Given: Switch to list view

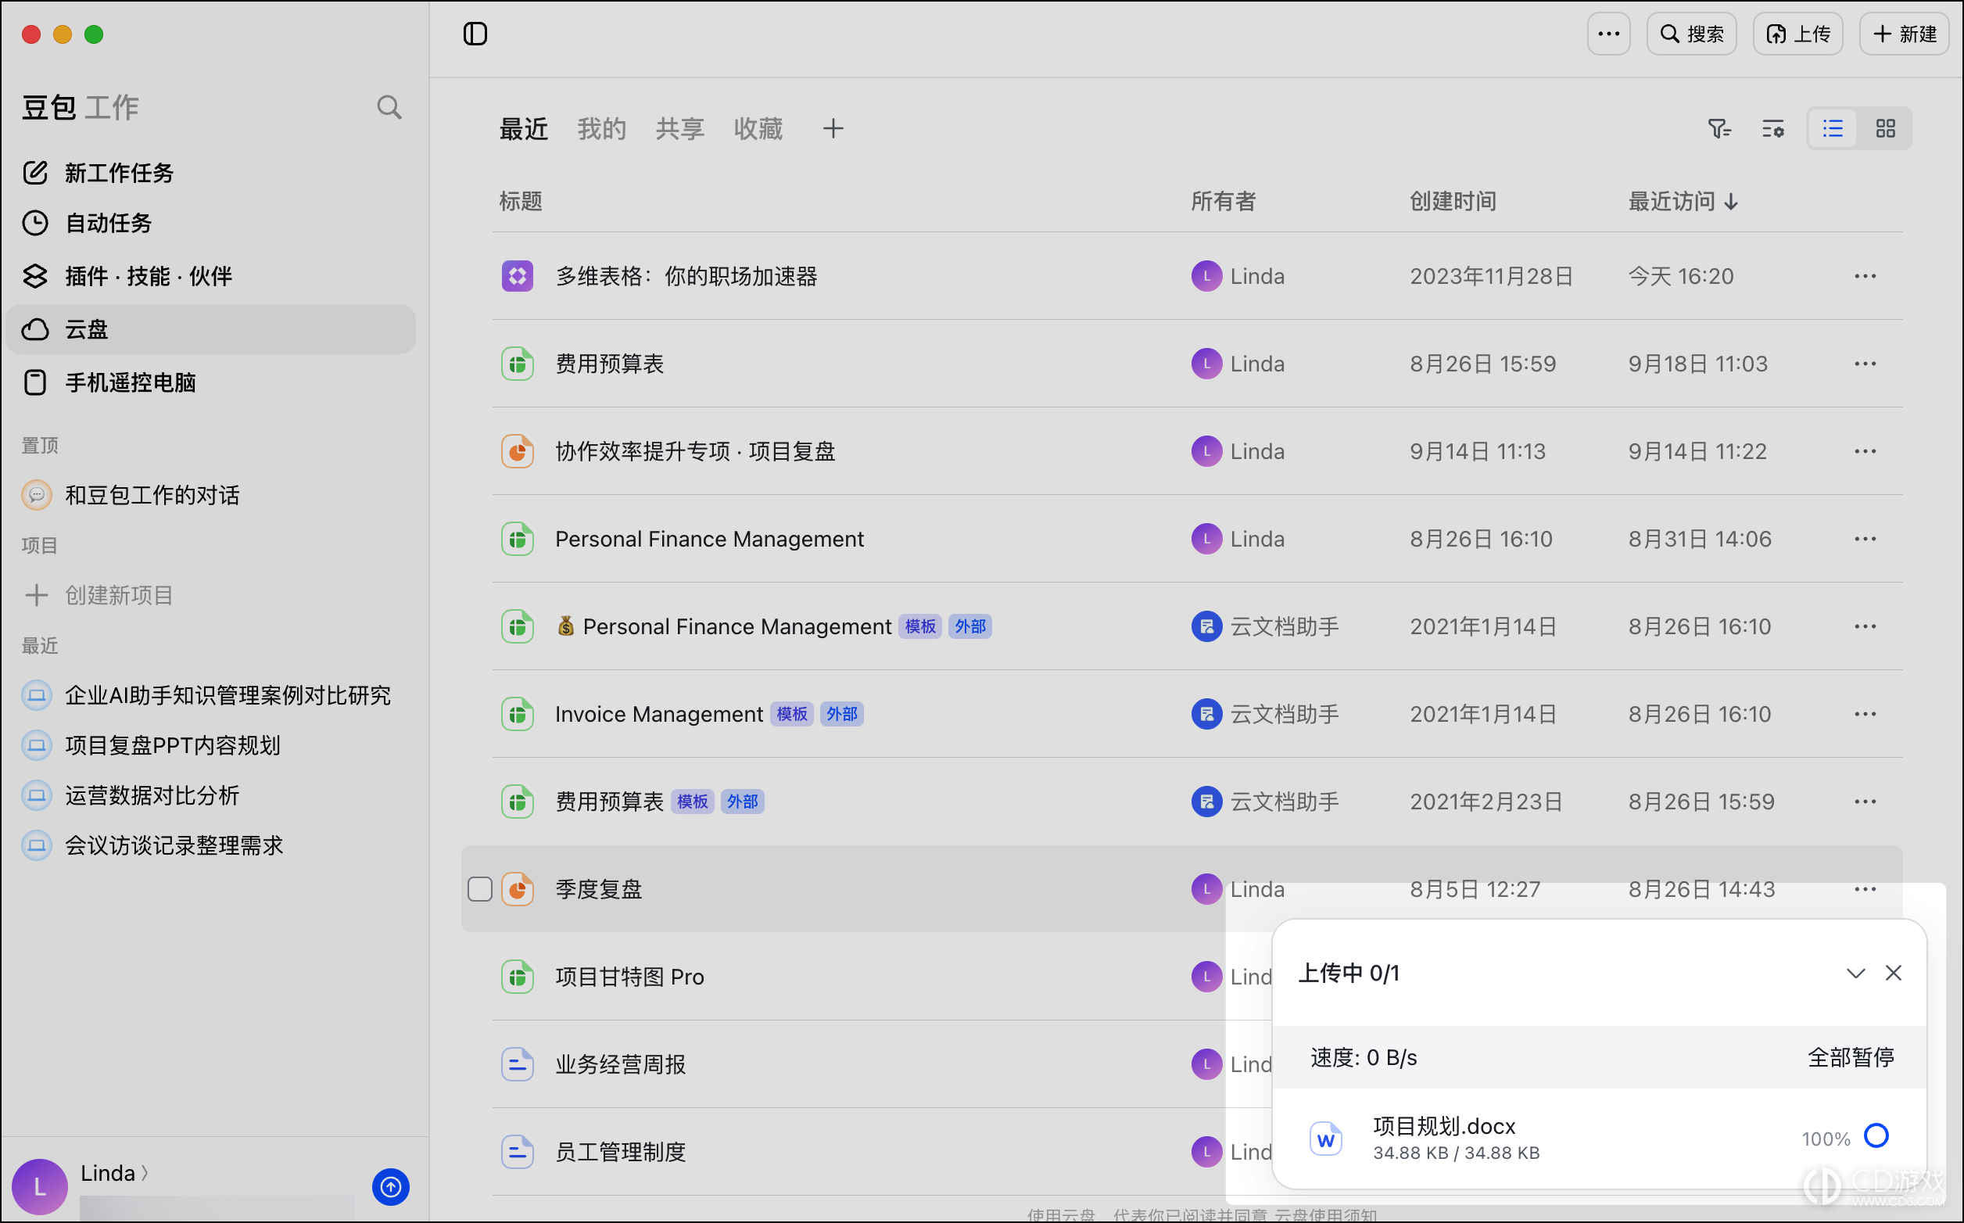Looking at the screenshot, I should click(x=1832, y=128).
